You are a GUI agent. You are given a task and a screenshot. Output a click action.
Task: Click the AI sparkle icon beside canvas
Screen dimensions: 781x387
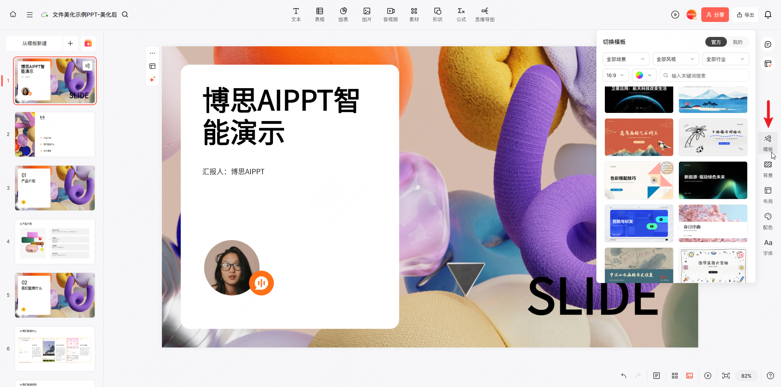[x=153, y=79]
